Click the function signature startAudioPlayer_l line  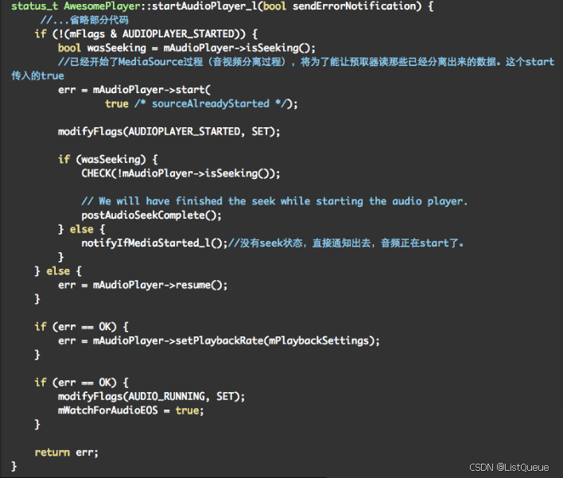[222, 6]
